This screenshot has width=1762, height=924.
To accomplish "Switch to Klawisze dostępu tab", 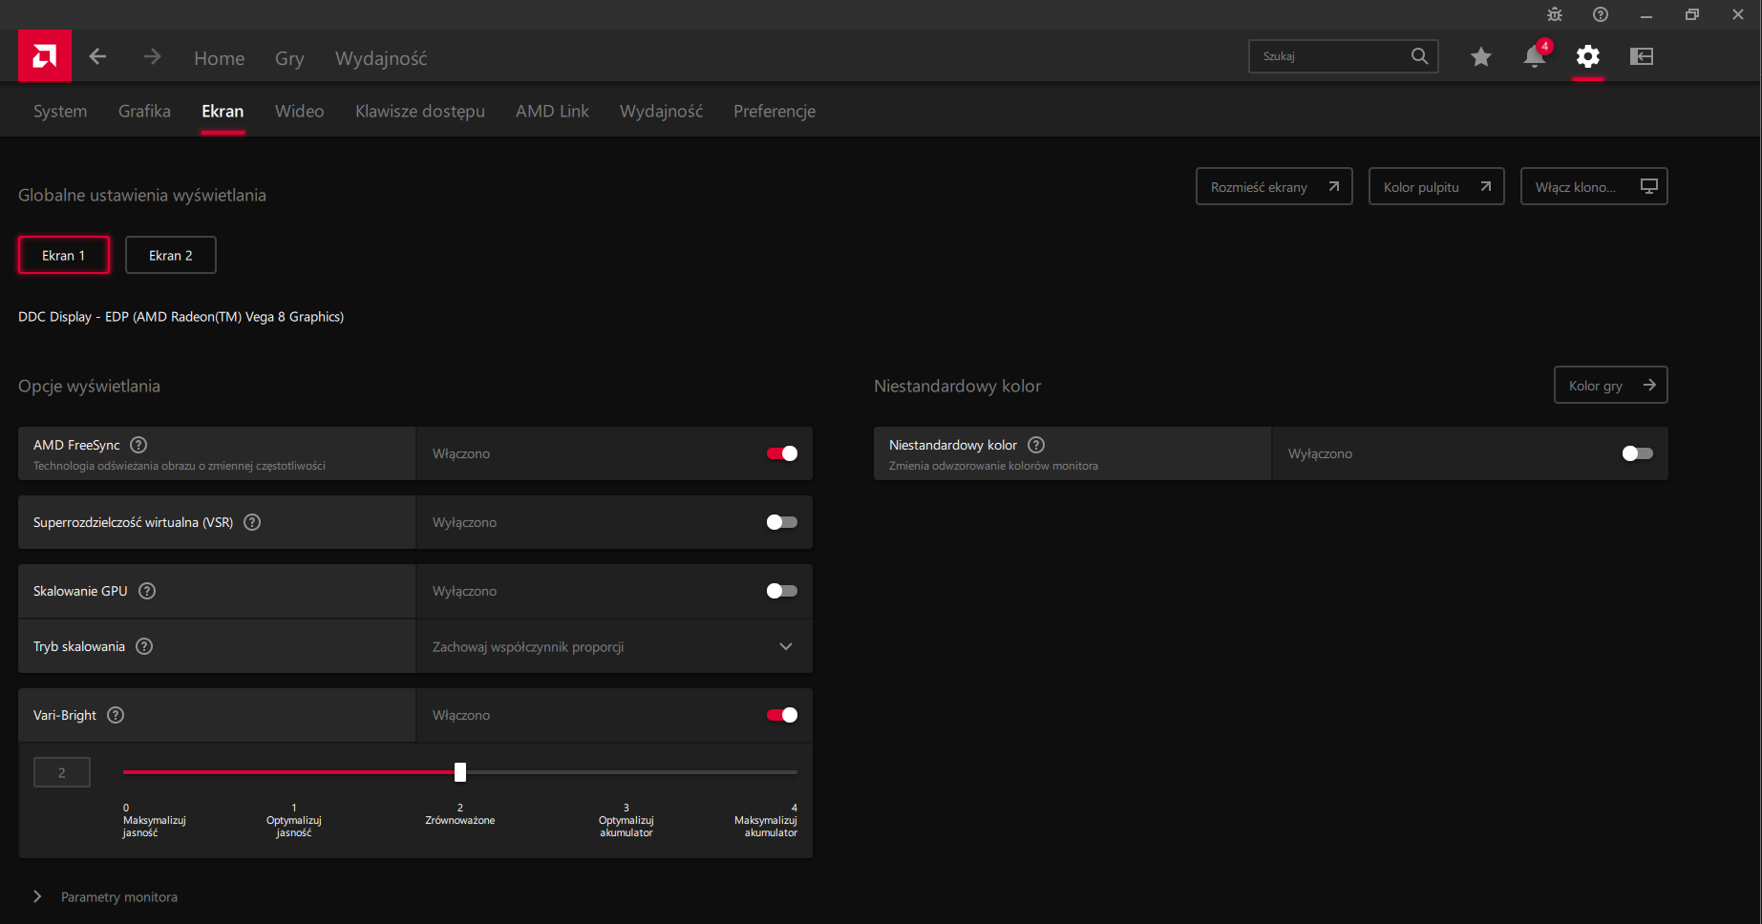I will 420,111.
